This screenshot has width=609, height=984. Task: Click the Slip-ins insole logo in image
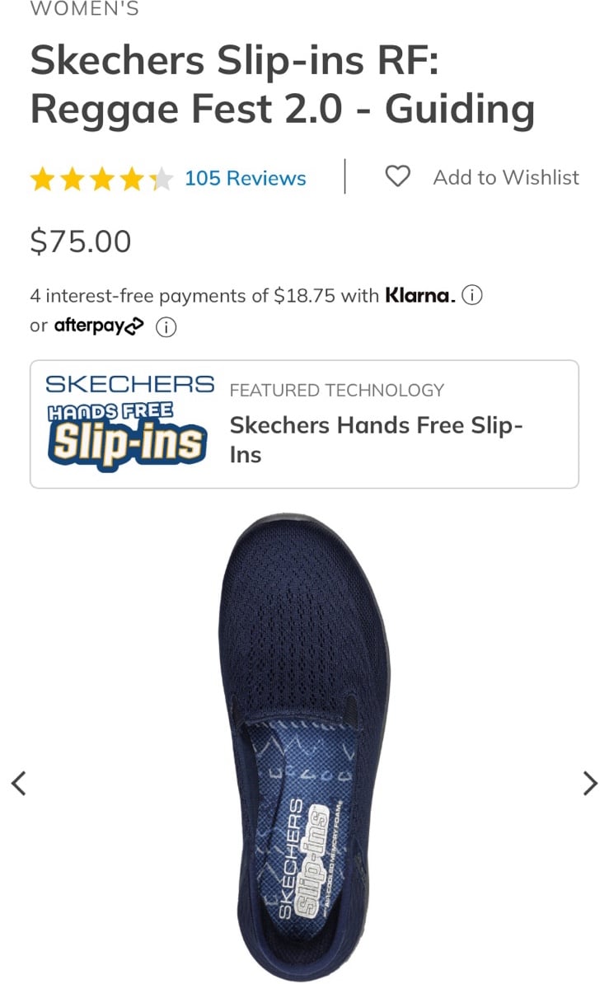tap(312, 860)
